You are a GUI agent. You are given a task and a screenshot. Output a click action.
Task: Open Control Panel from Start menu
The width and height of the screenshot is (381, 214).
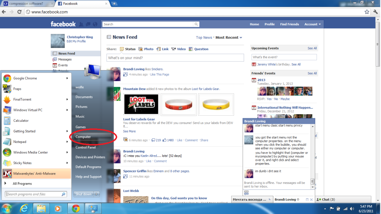click(86, 147)
